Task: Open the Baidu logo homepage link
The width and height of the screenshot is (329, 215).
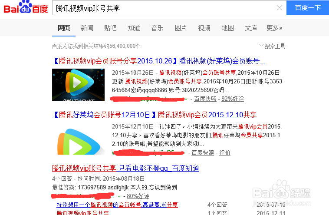Action: [26, 7]
